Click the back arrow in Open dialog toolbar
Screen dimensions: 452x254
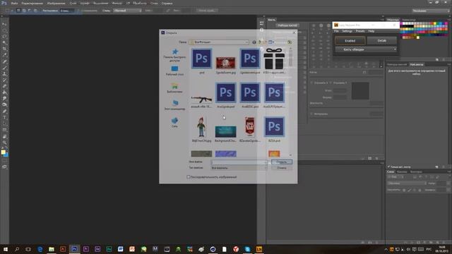click(x=254, y=42)
